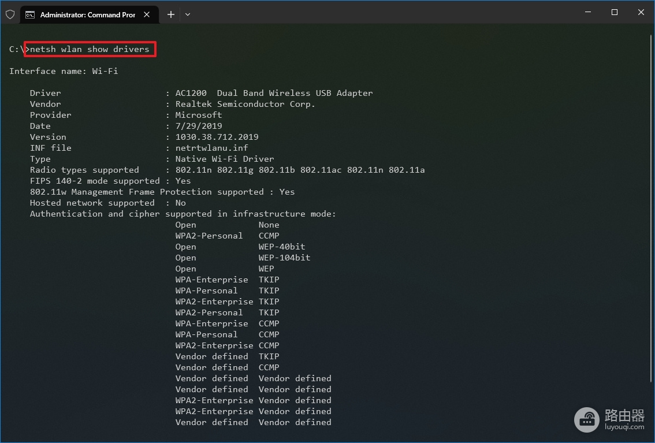
Task: Click the 'Radio types supported' label
Action: pos(84,170)
